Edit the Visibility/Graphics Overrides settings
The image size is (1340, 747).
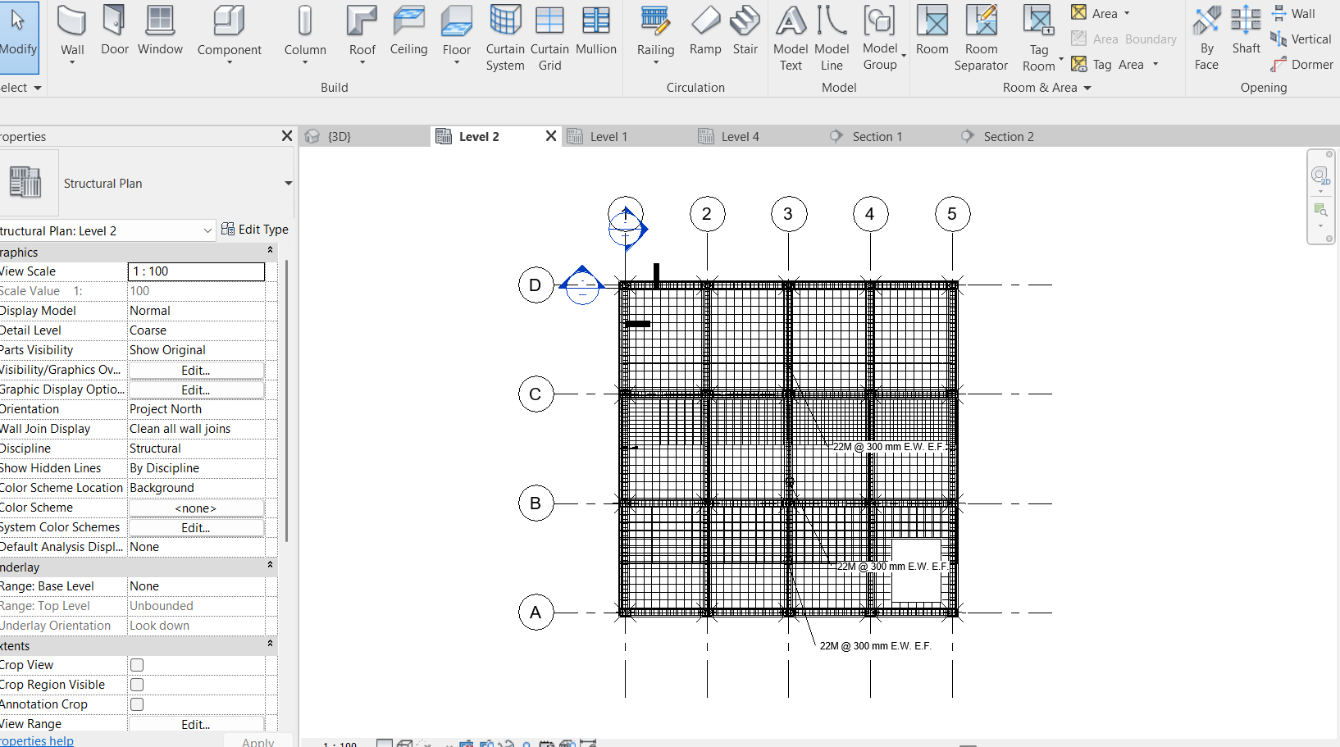coord(194,370)
